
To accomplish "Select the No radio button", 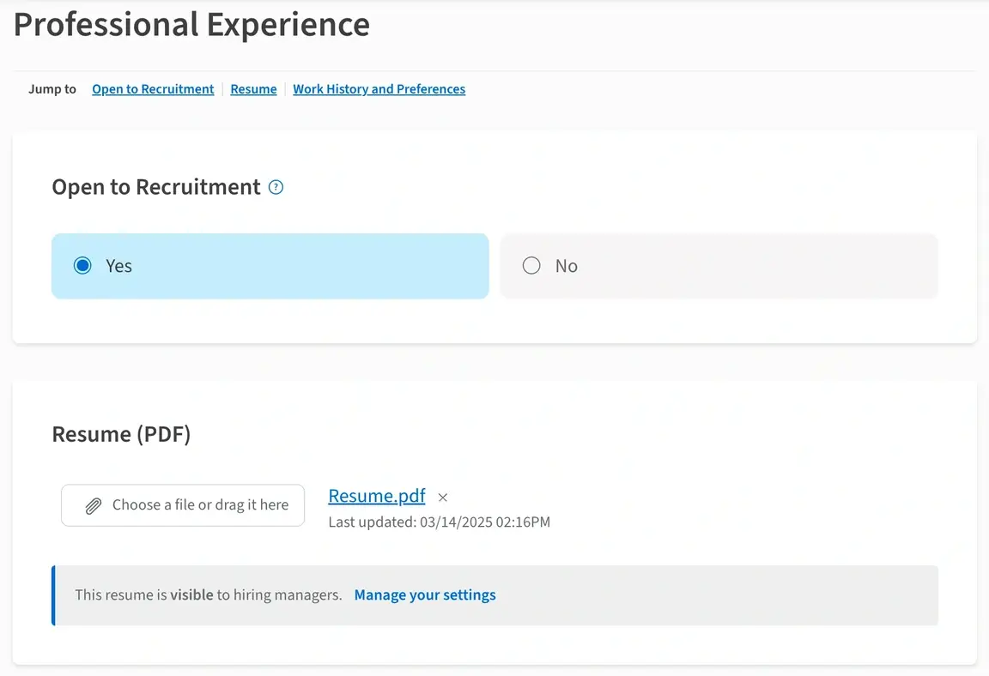I will tap(531, 266).
